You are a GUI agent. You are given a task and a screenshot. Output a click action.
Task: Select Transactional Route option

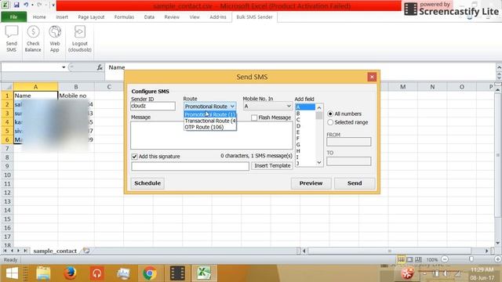[x=210, y=121]
